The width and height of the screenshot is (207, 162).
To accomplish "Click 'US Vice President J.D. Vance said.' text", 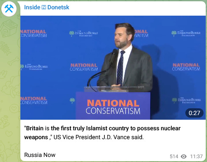I will coord(98,137).
